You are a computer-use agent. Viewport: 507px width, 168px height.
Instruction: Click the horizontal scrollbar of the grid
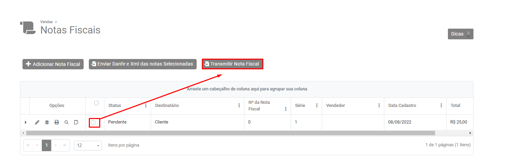pyautogui.click(x=230, y=133)
